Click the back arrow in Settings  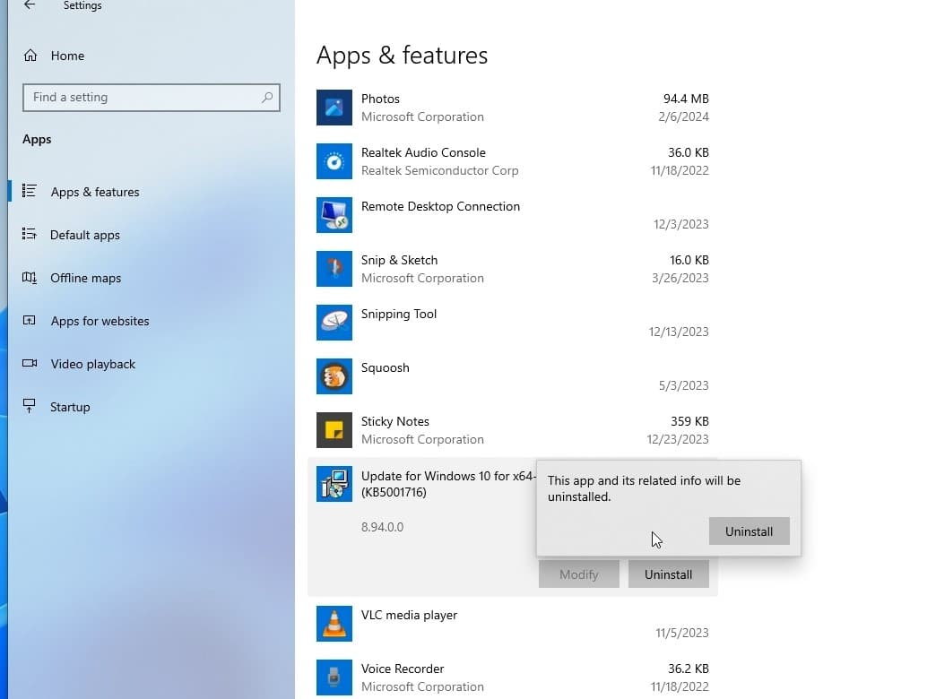pyautogui.click(x=30, y=5)
